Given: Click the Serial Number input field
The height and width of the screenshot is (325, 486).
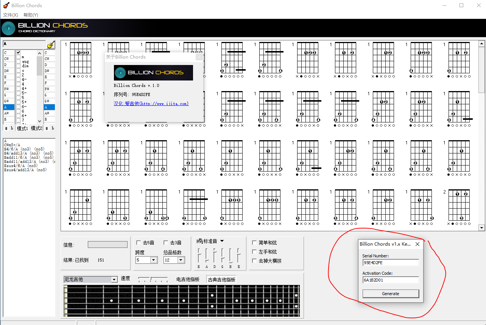Looking at the screenshot, I should [391, 263].
